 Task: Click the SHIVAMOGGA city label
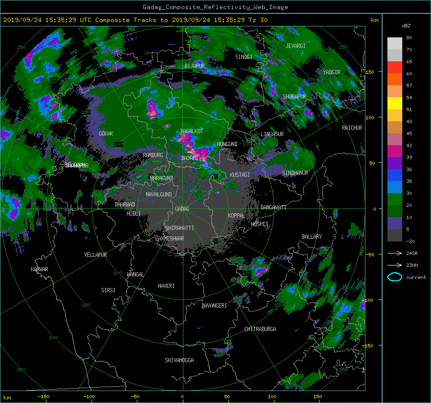click(180, 360)
